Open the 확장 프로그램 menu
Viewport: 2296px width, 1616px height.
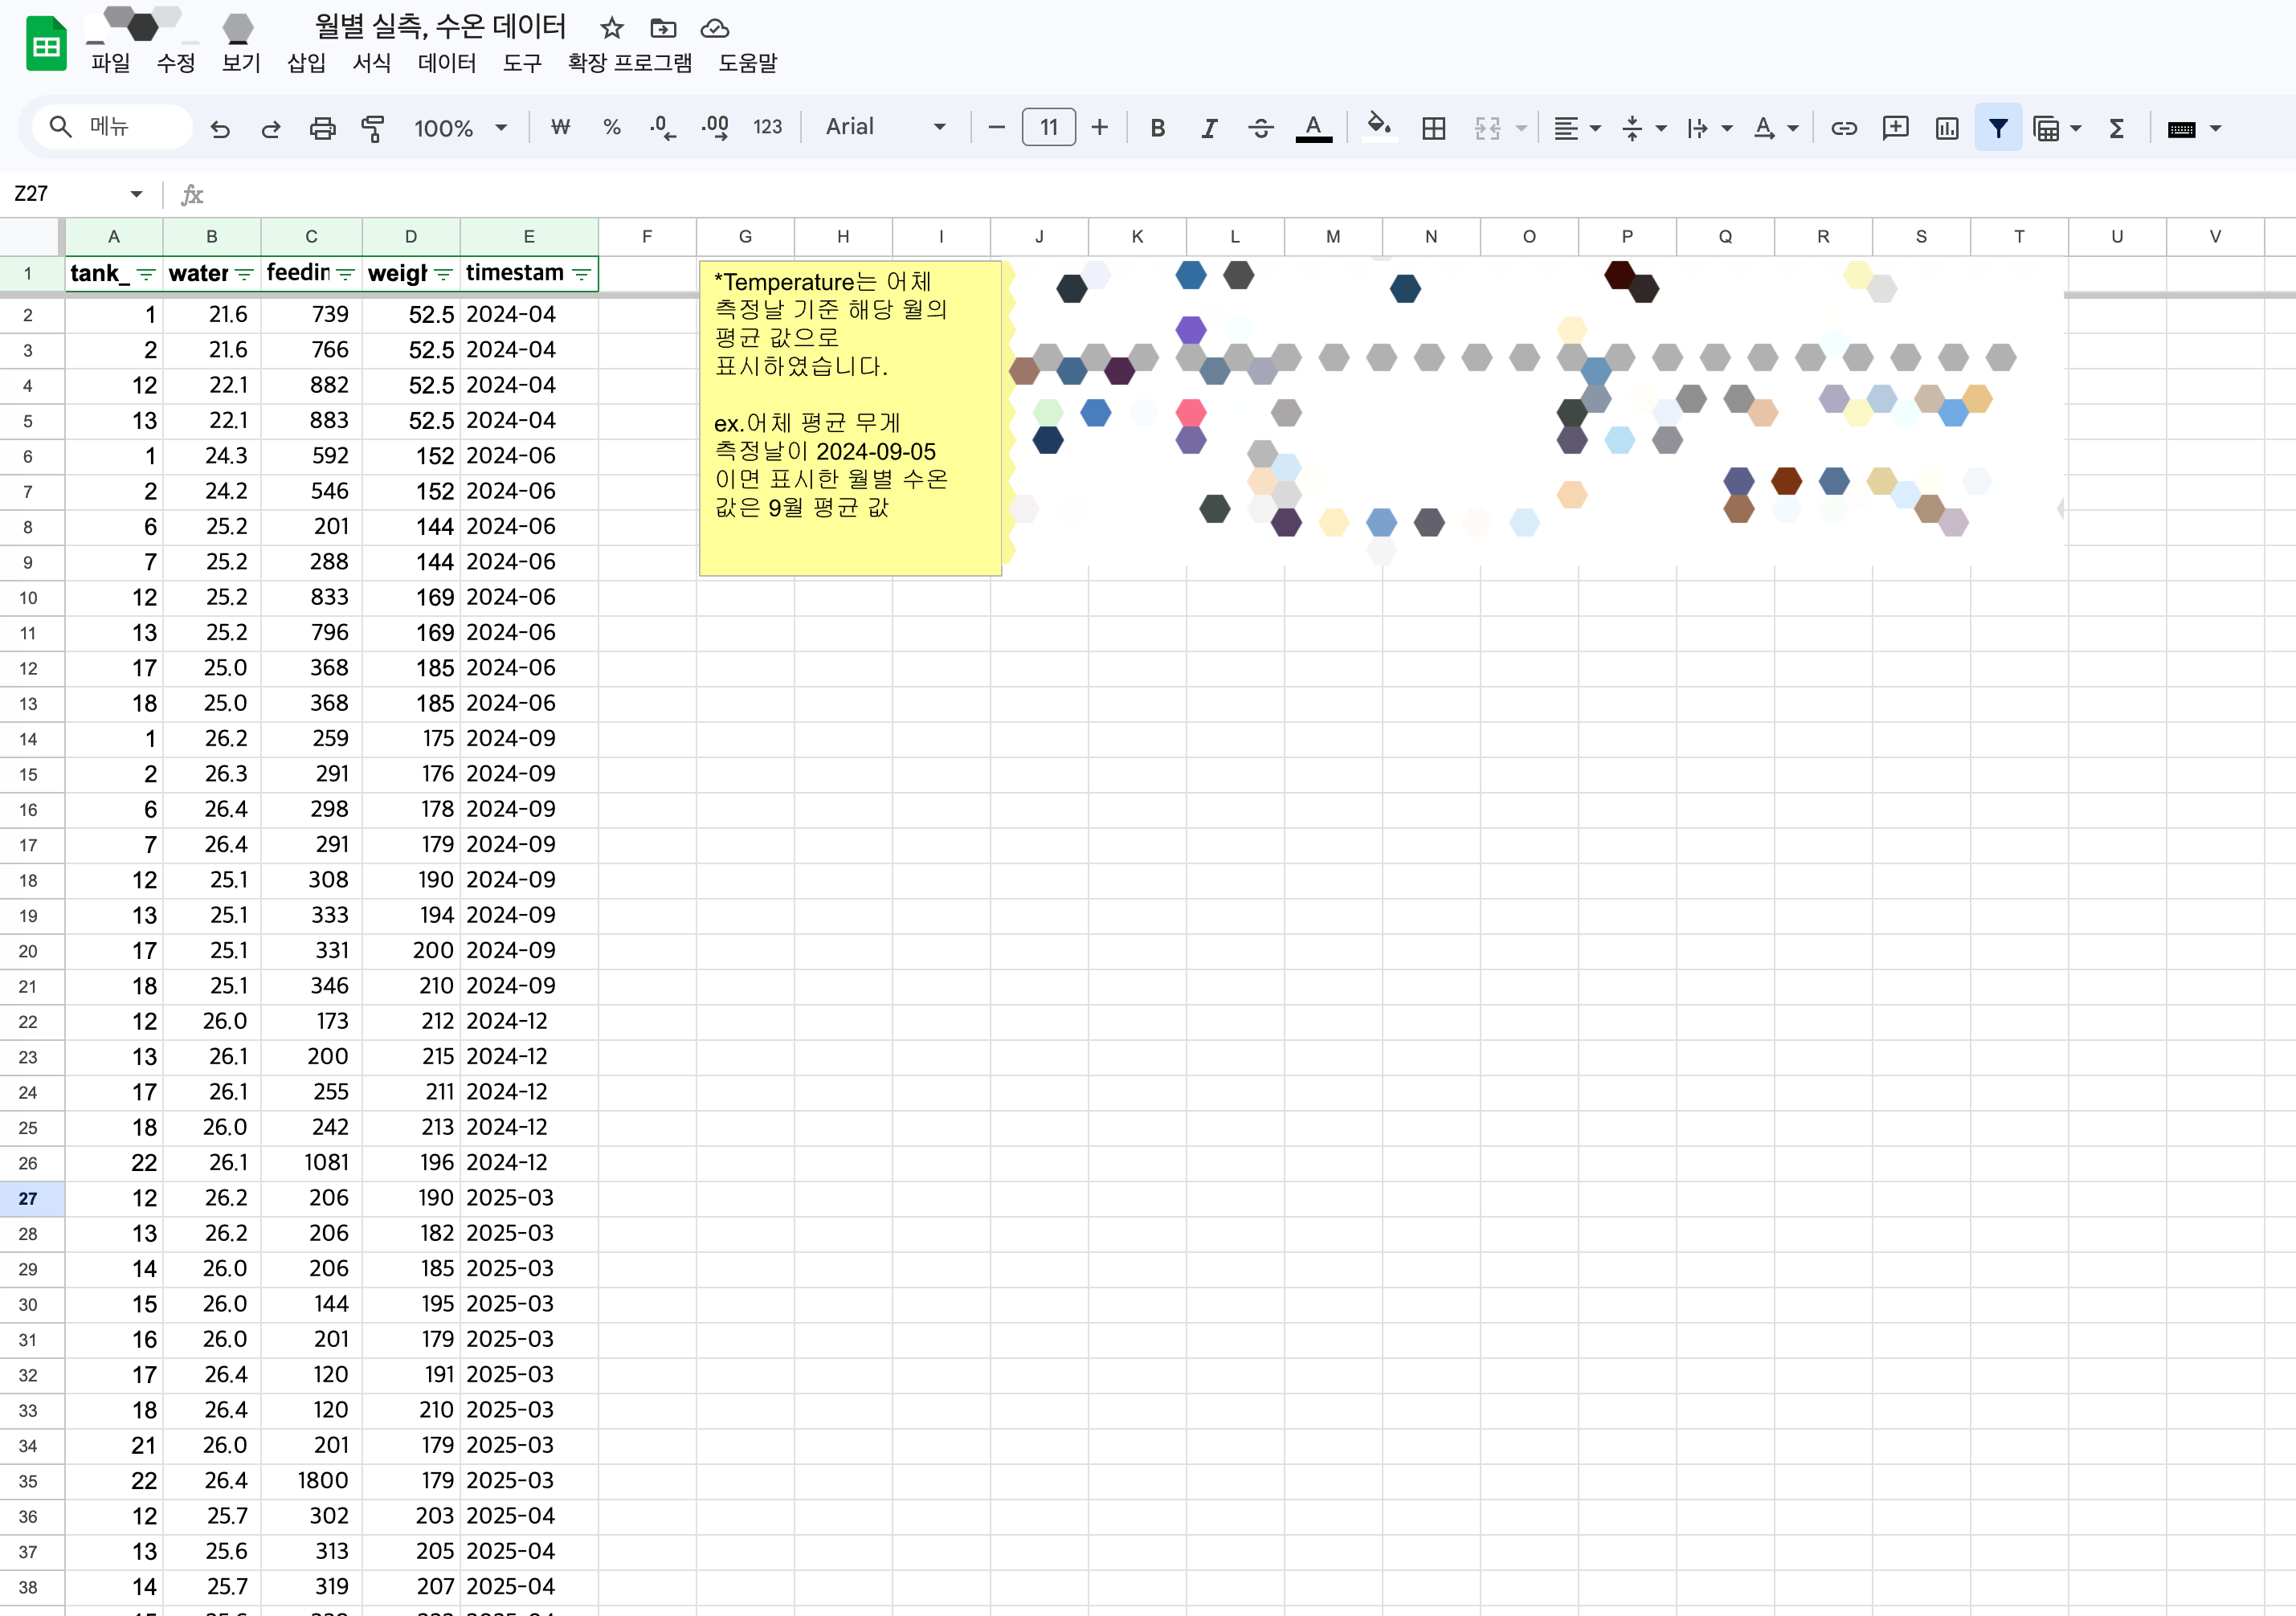(629, 63)
